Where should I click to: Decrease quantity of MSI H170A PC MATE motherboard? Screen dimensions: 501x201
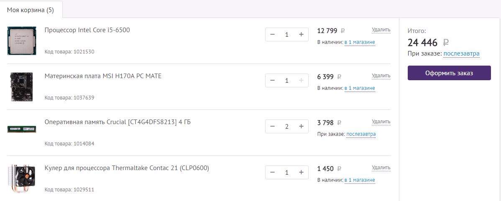(273, 80)
